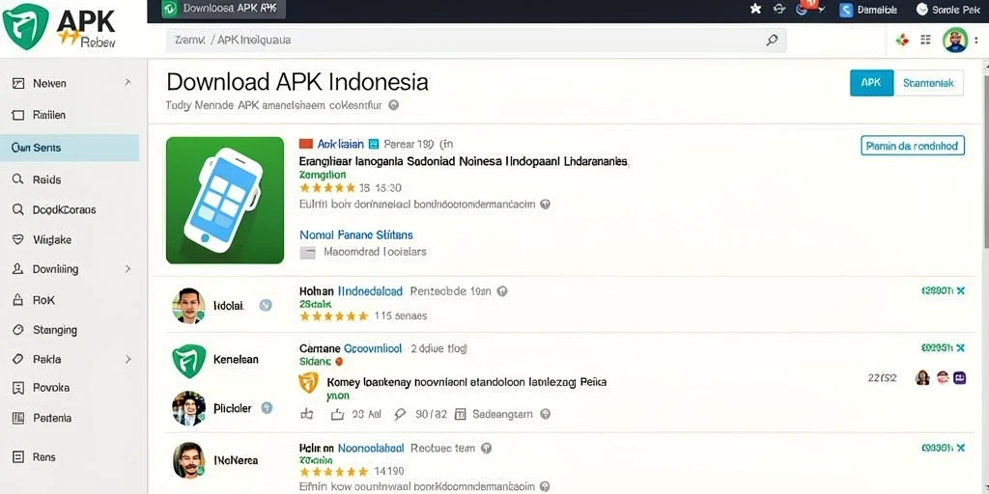The image size is (989, 494).
Task: Expand the Newen sidebar item chevron
Action: pos(128,83)
